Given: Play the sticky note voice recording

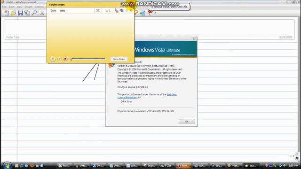Looking at the screenshot, I should click(x=53, y=59).
